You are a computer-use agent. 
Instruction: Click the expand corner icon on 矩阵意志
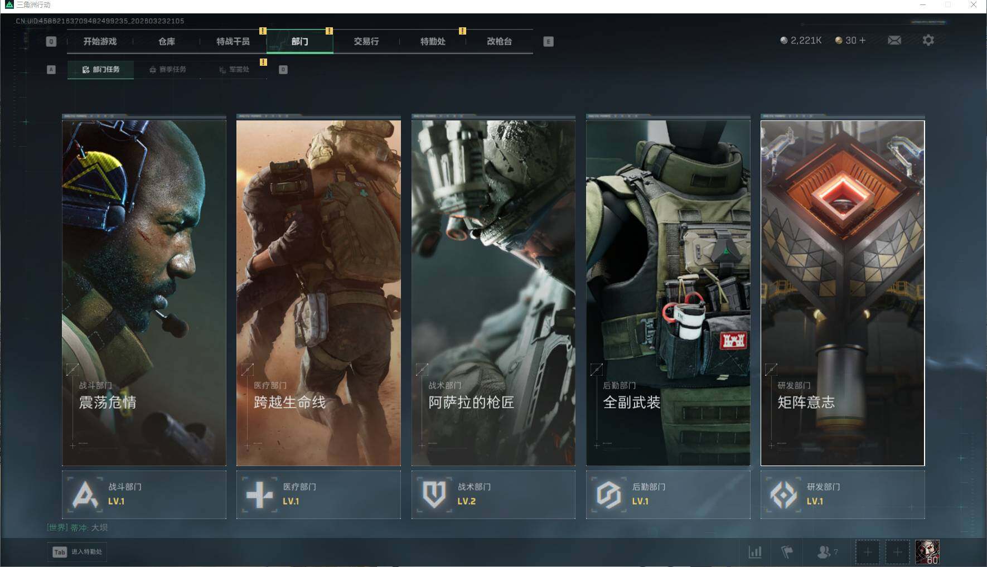click(771, 369)
